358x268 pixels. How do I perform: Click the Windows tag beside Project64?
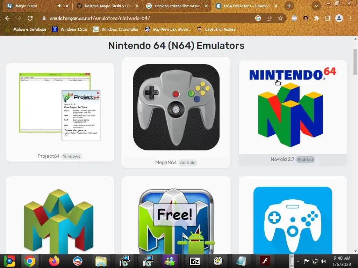click(x=72, y=156)
